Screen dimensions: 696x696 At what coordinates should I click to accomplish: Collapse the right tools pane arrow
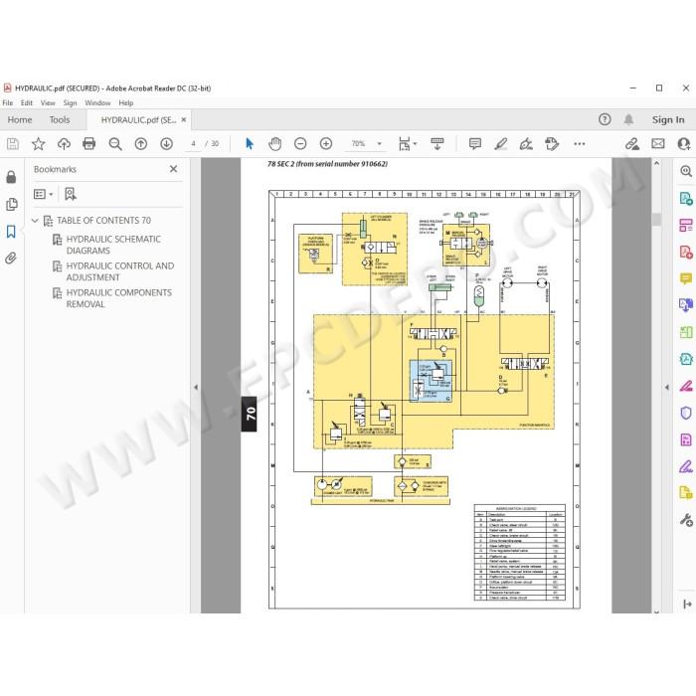click(667, 387)
